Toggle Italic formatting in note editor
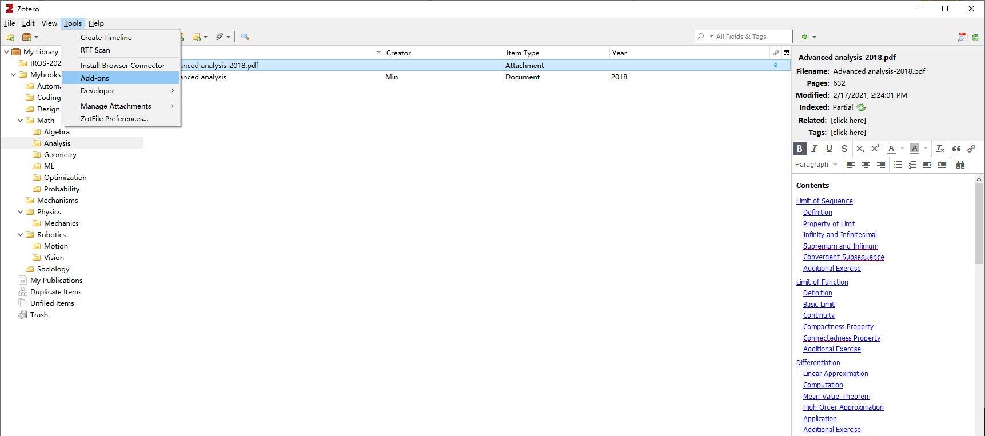 pos(814,149)
